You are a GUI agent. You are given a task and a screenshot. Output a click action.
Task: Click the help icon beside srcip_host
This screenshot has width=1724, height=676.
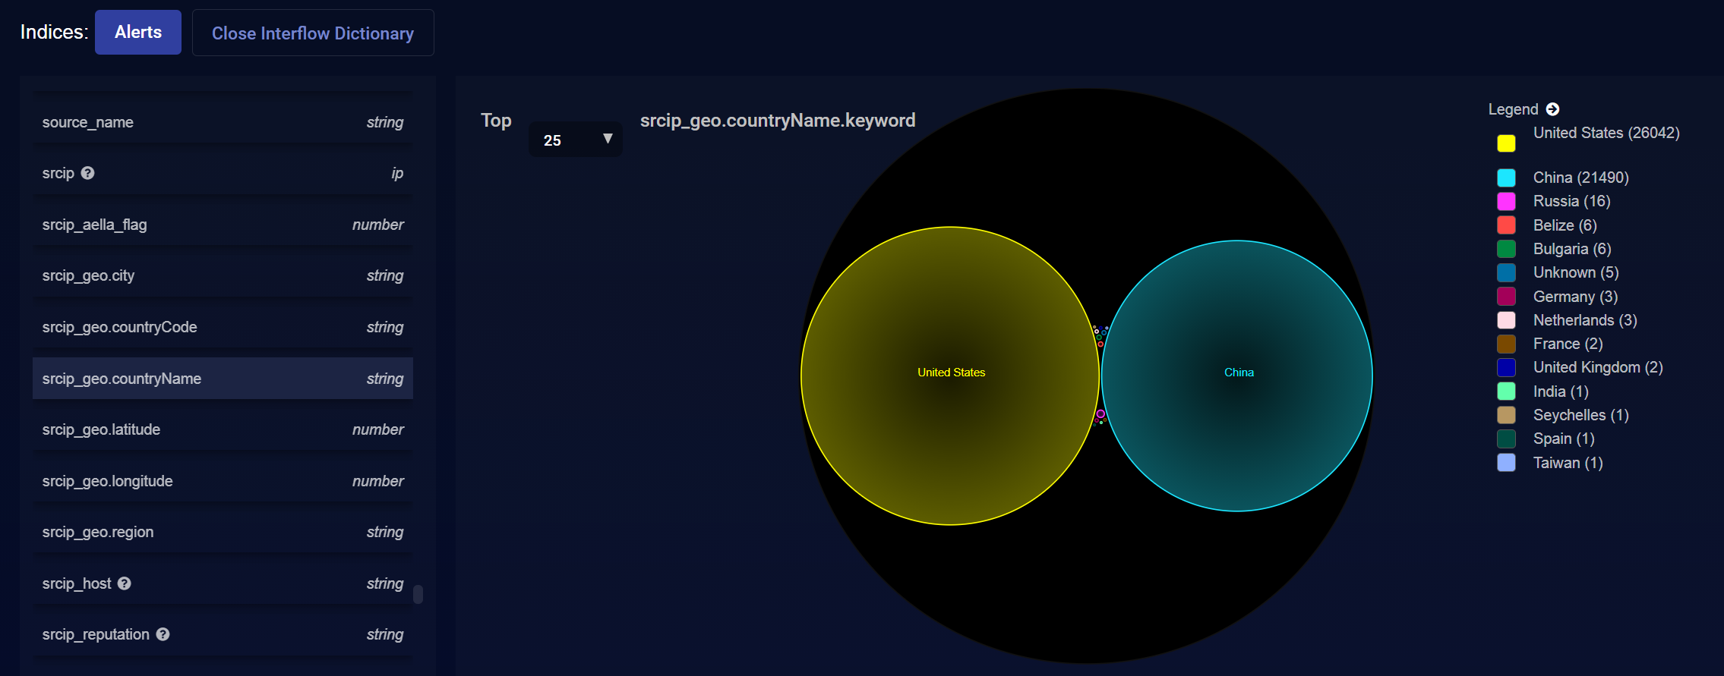pos(125,583)
